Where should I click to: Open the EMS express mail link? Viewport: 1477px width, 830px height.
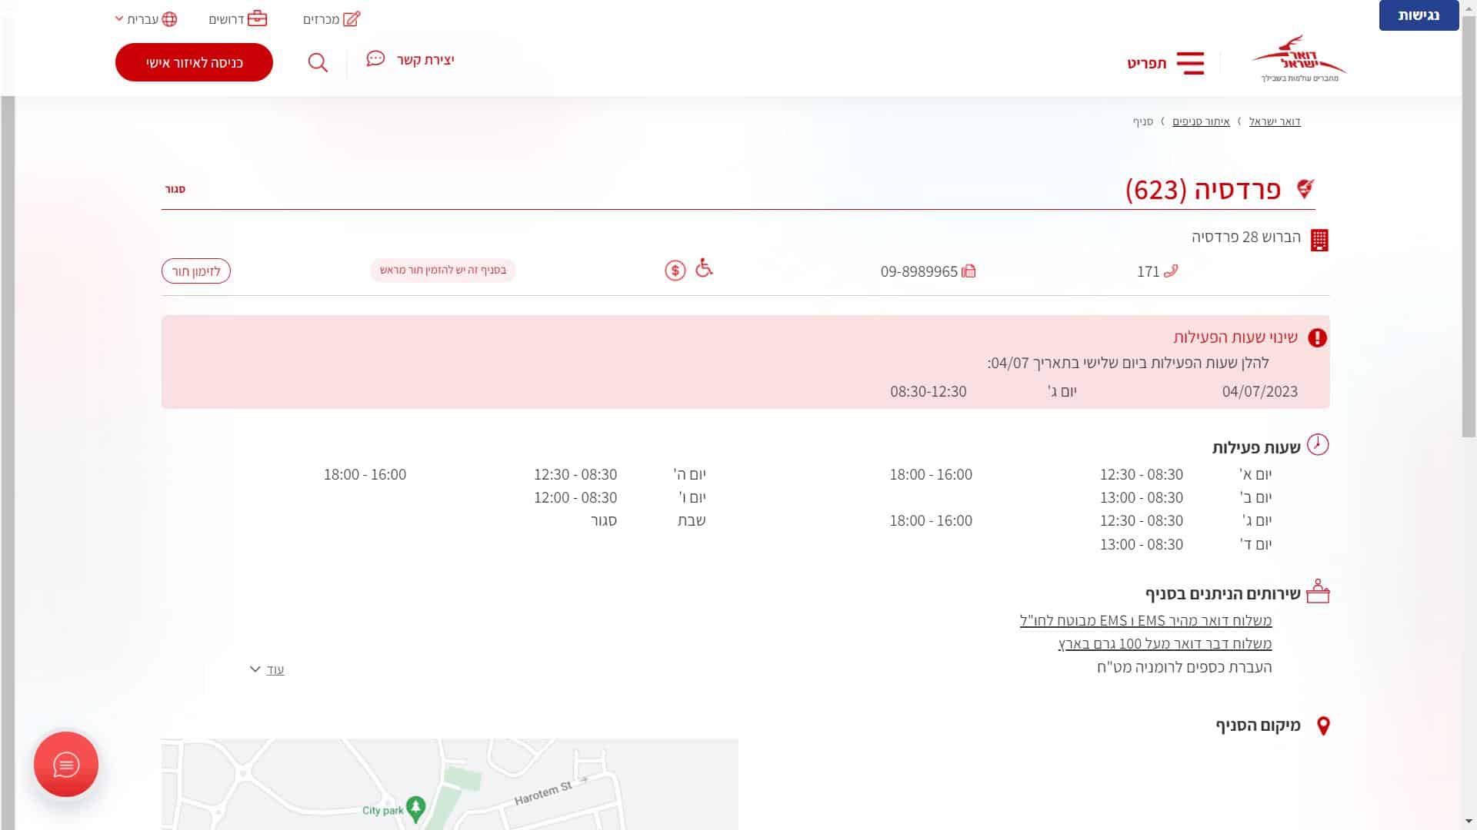[1145, 620]
